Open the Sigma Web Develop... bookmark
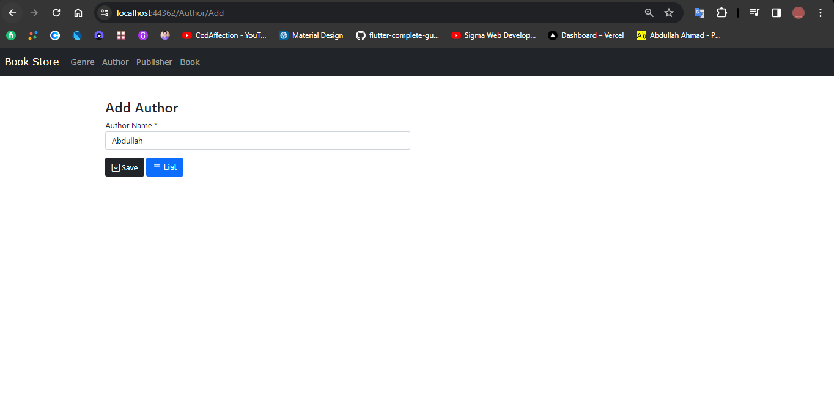The image size is (834, 413). (493, 35)
